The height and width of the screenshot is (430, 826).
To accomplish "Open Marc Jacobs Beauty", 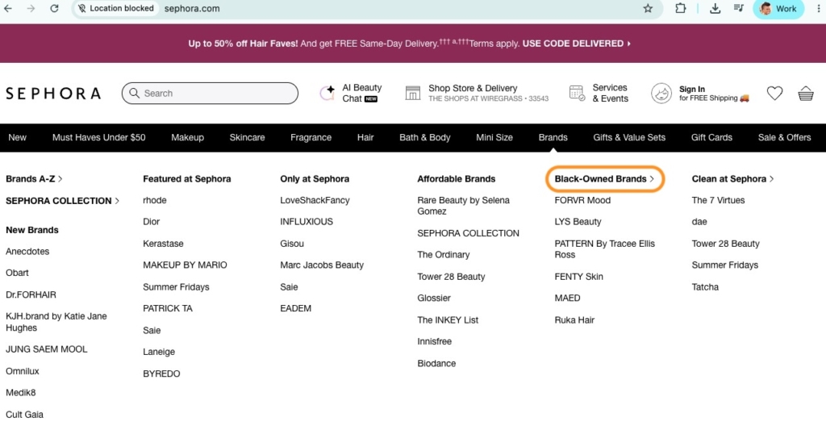I will click(322, 265).
